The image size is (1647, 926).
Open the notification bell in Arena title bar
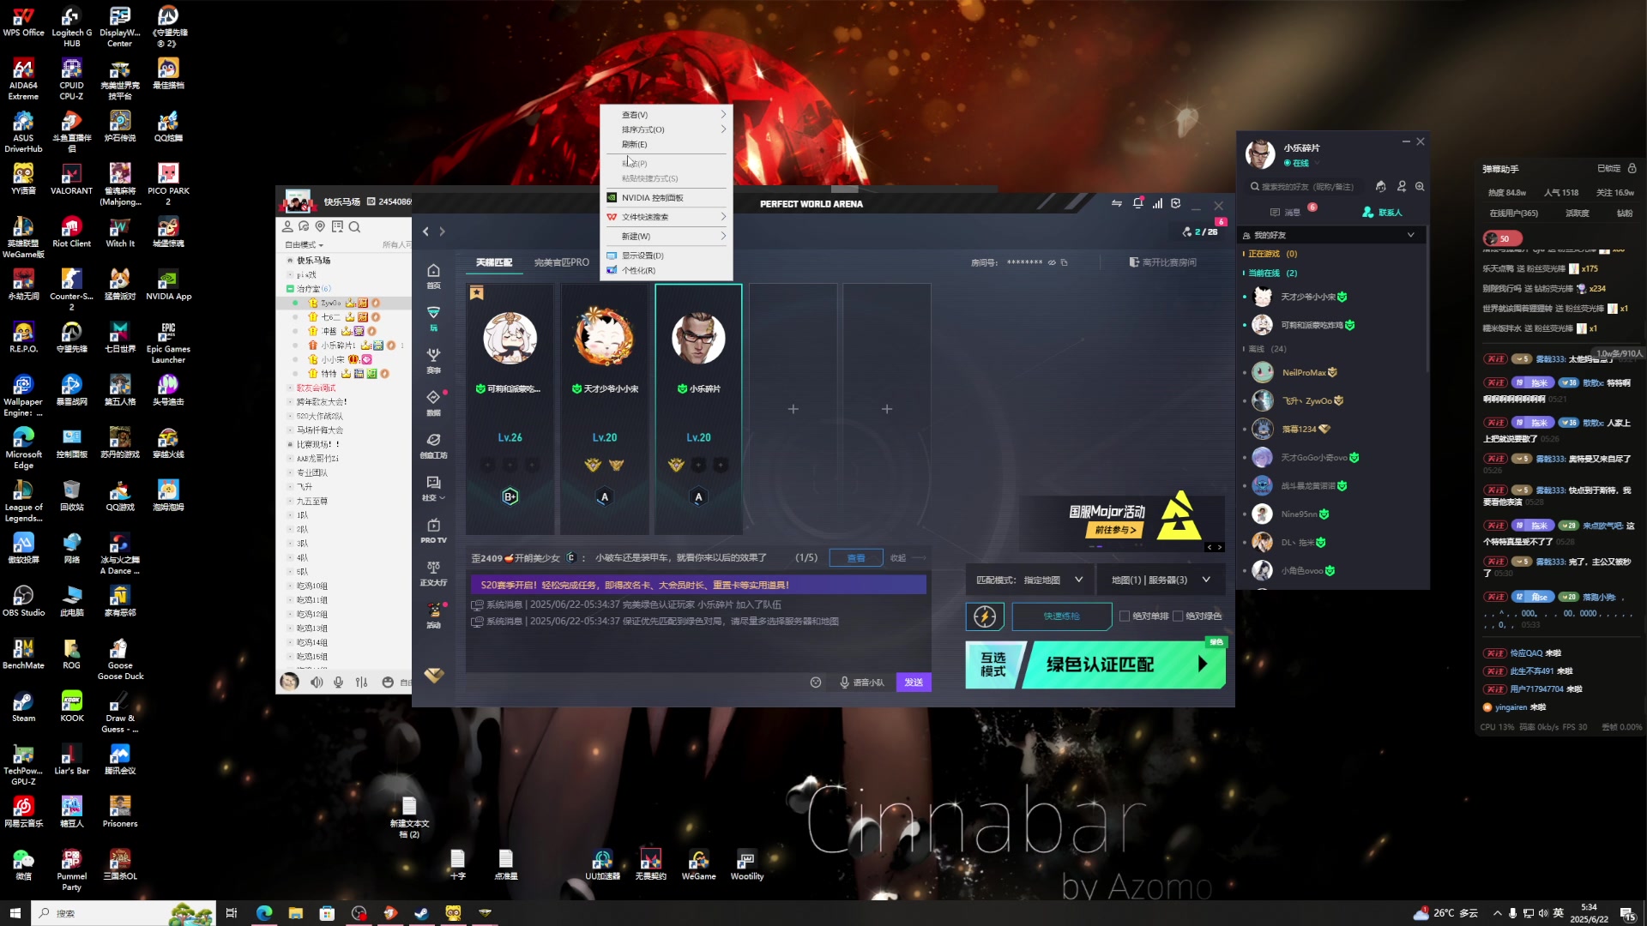tap(1137, 203)
